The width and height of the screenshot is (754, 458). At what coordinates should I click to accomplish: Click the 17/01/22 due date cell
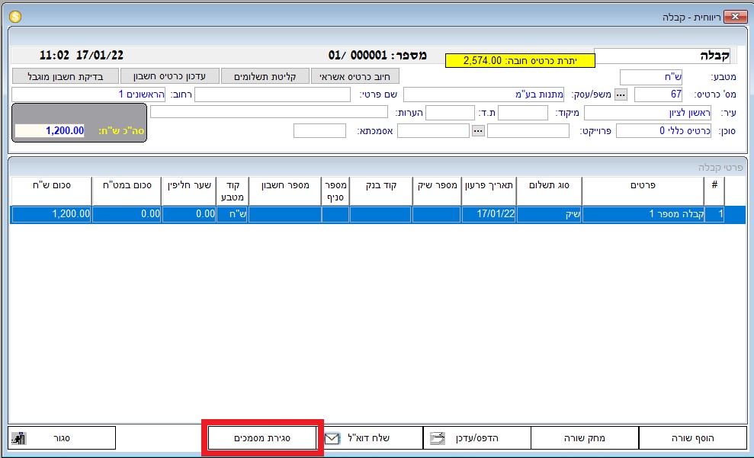[x=489, y=214]
